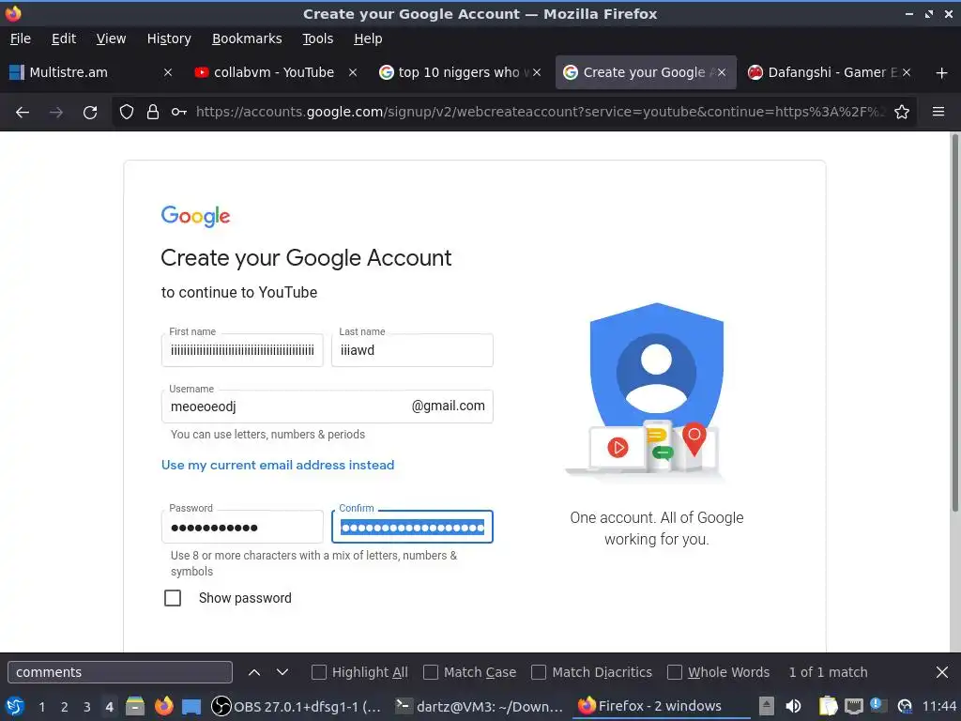Open the History menu
Viewport: 961px width, 721px height.
click(x=169, y=38)
